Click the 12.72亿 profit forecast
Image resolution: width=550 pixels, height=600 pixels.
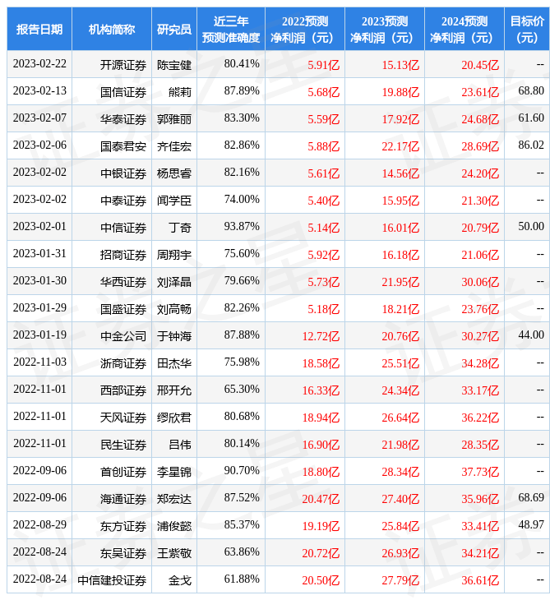321,335
